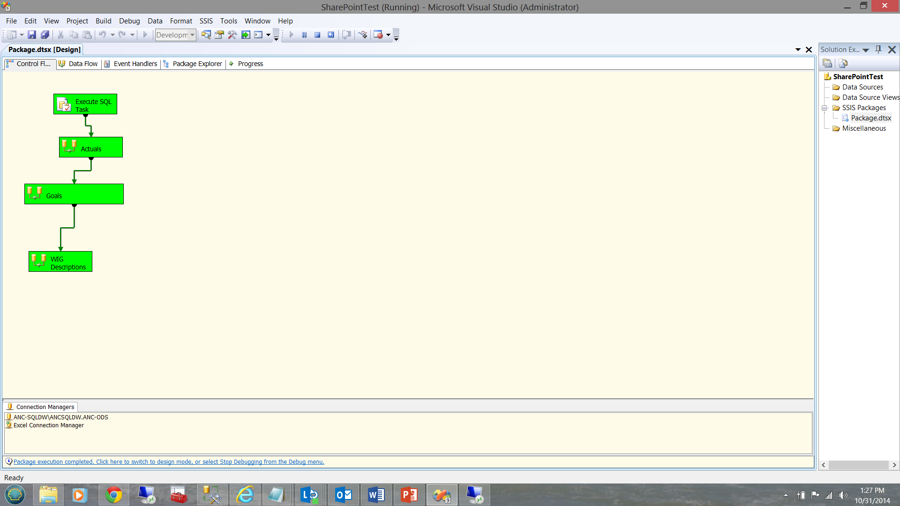900x506 pixels.
Task: Click Solution Explorer horizontal scrollbar track
Action: [x=858, y=465]
